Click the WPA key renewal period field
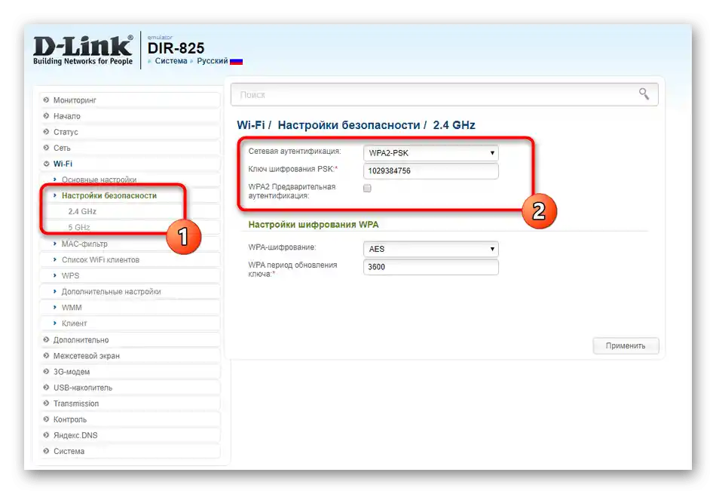The width and height of the screenshot is (716, 494). pyautogui.click(x=430, y=267)
